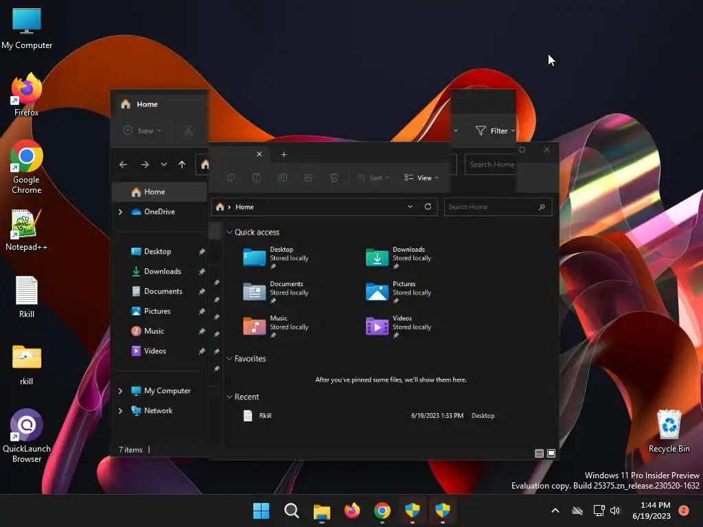The width and height of the screenshot is (703, 527).
Task: Unpin Videos using its sidebar pin
Action: coord(202,351)
